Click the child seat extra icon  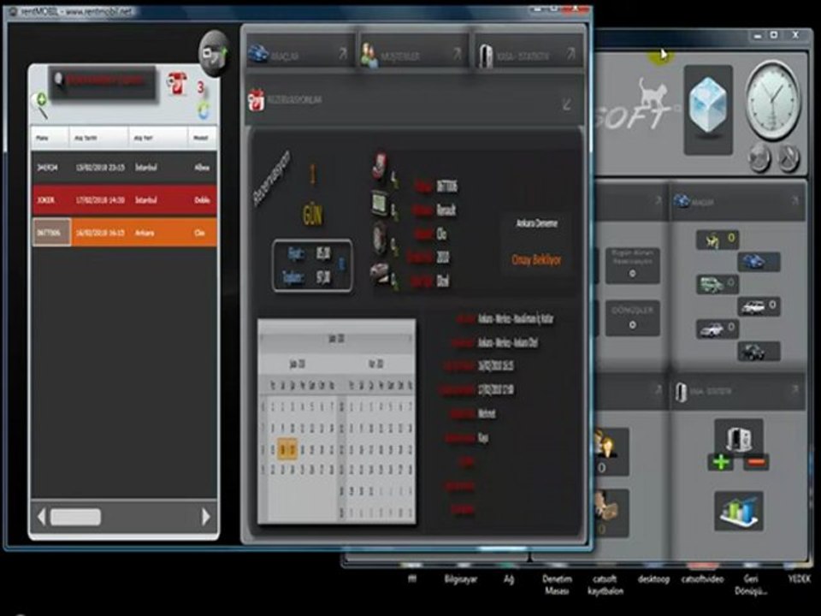pos(381,166)
